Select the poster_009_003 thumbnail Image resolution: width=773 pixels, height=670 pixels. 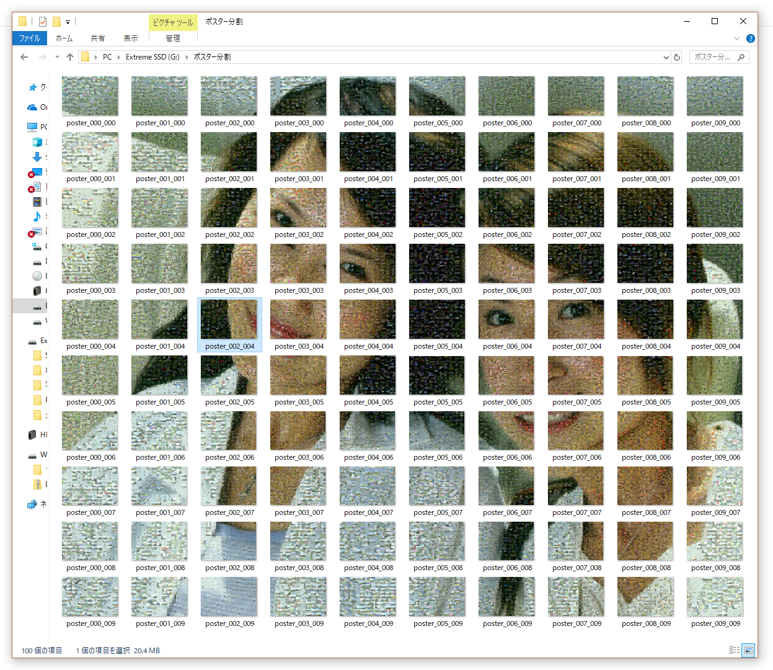click(x=715, y=264)
